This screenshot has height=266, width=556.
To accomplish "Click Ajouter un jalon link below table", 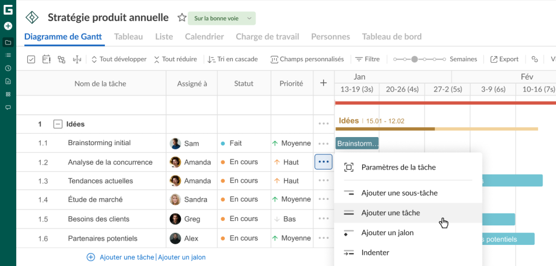I will click(181, 257).
